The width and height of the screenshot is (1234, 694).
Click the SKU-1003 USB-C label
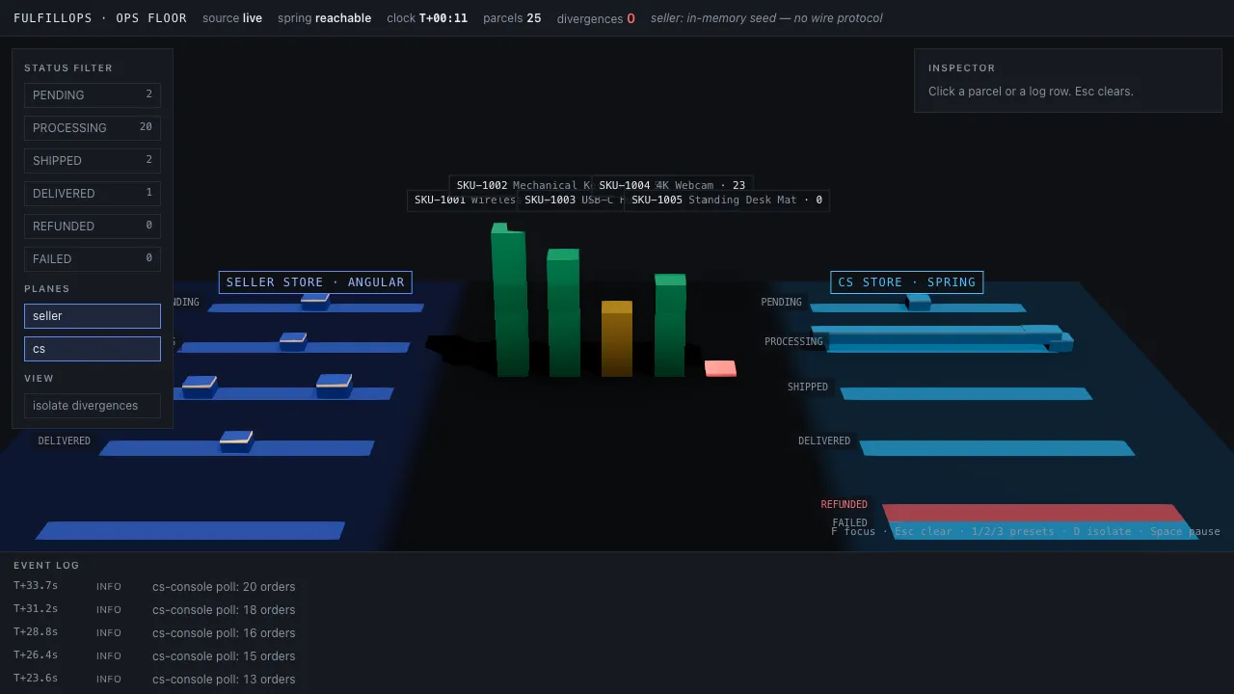tap(572, 200)
